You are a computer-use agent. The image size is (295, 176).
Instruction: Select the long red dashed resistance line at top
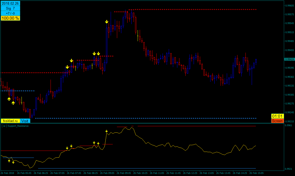pyautogui.click(x=194, y=9)
